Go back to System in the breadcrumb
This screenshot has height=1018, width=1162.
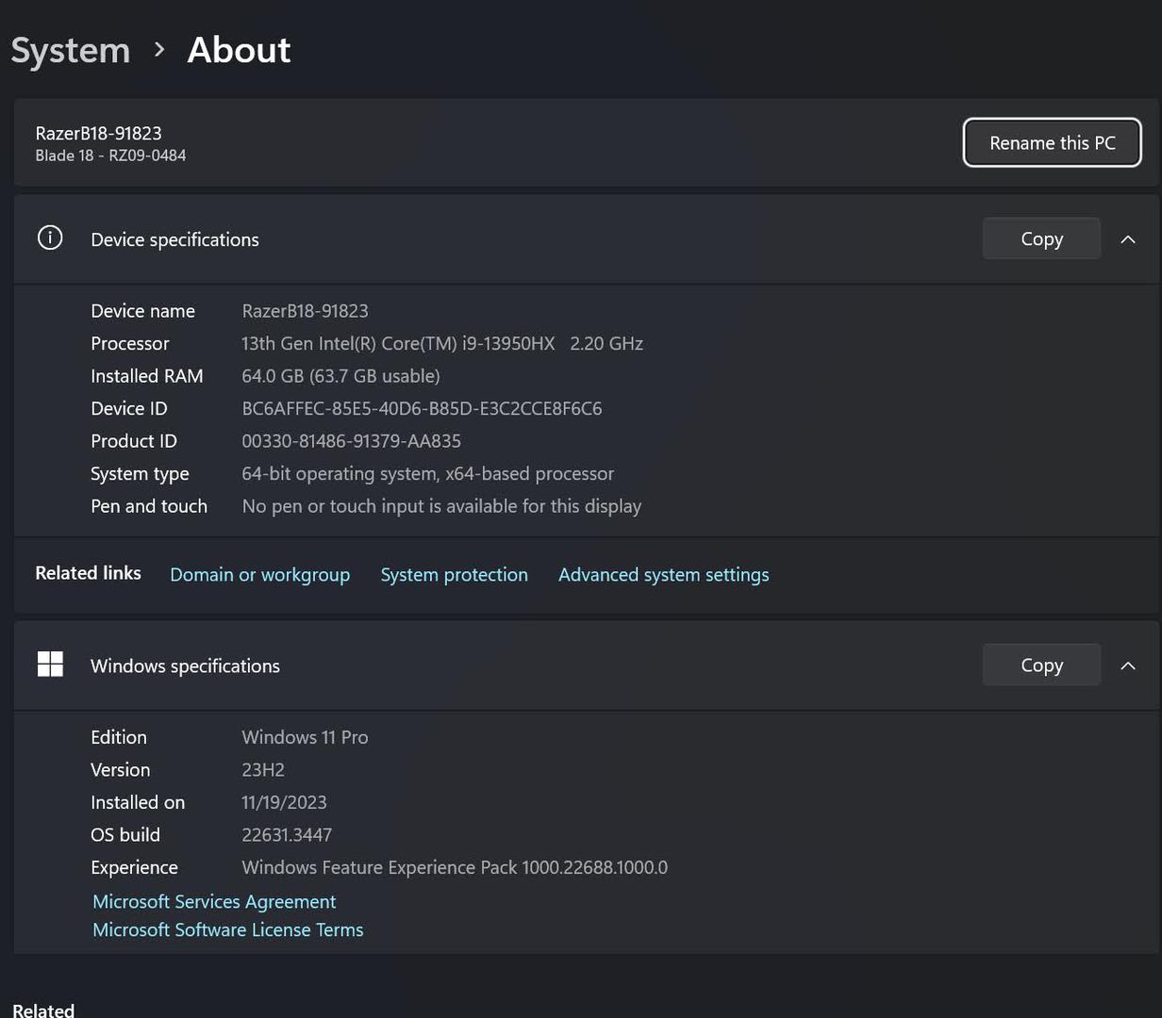(71, 50)
